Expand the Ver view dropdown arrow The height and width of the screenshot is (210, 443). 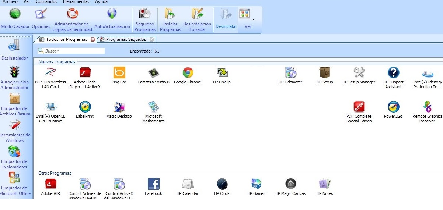pyautogui.click(x=253, y=19)
